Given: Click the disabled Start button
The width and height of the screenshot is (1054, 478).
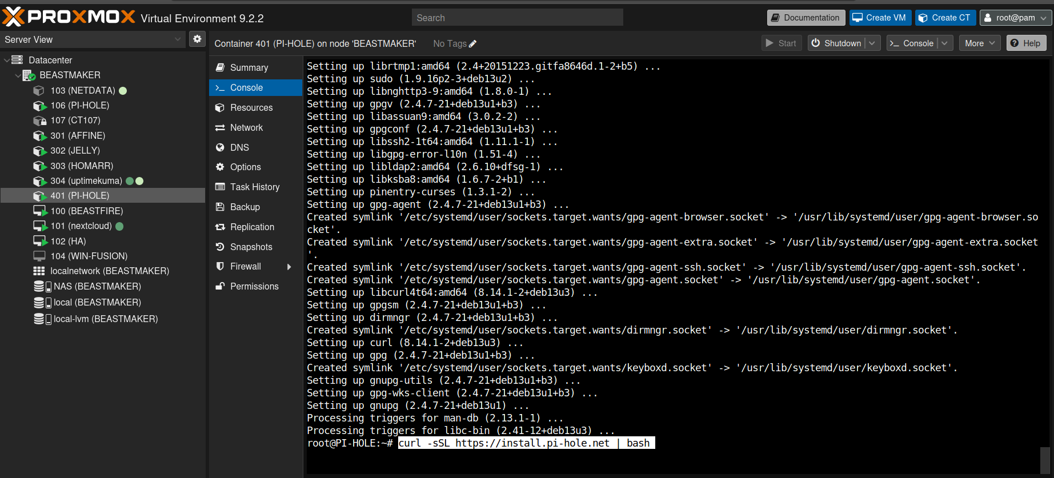Looking at the screenshot, I should (782, 43).
